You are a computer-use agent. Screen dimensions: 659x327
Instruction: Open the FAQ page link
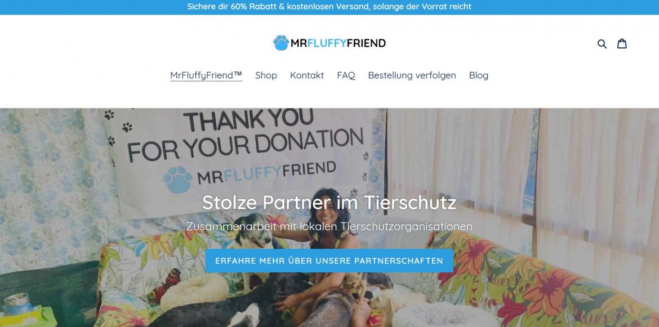point(346,75)
